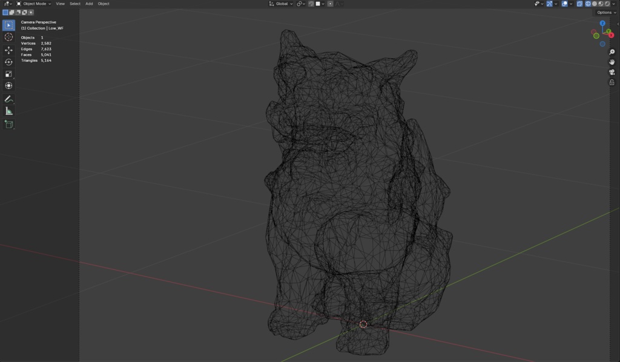
Task: Toggle proportional editing
Action: pyautogui.click(x=330, y=4)
